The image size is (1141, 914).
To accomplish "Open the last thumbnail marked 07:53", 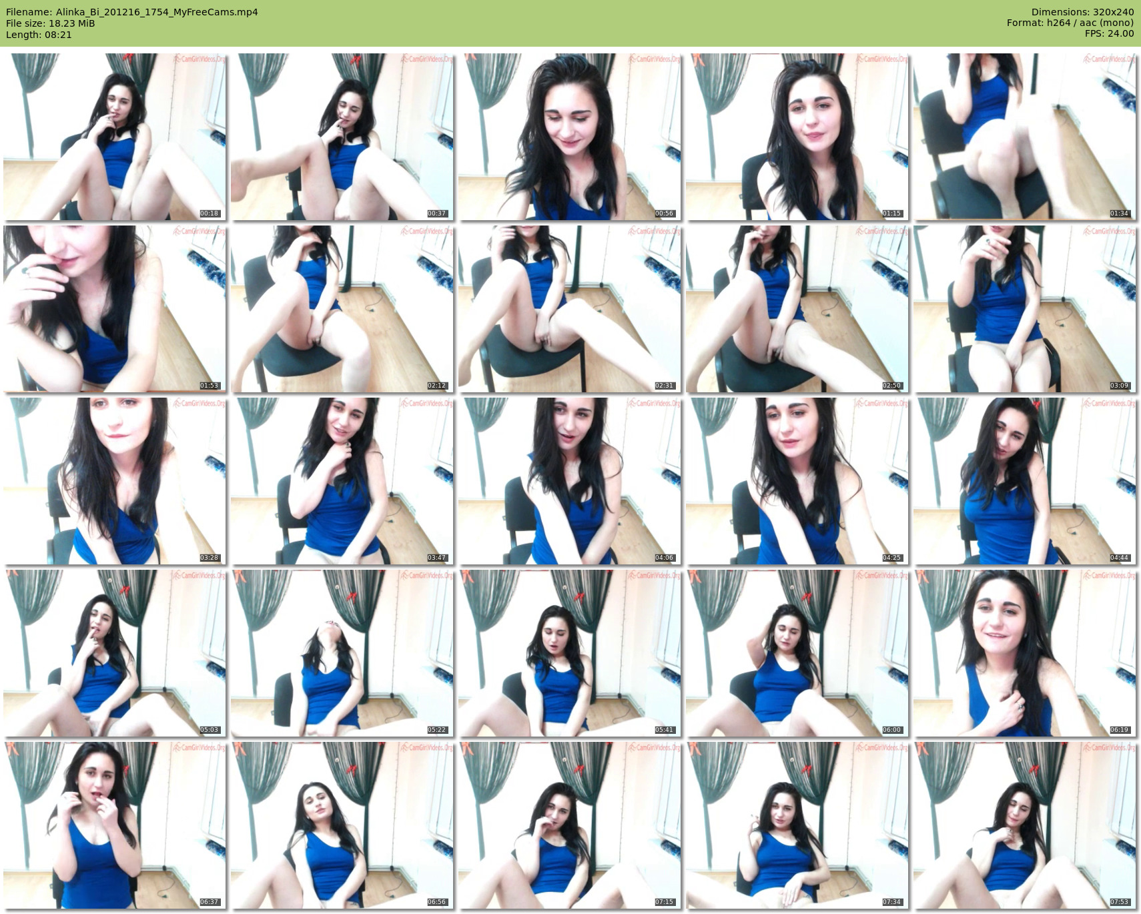I will pos(1024,825).
